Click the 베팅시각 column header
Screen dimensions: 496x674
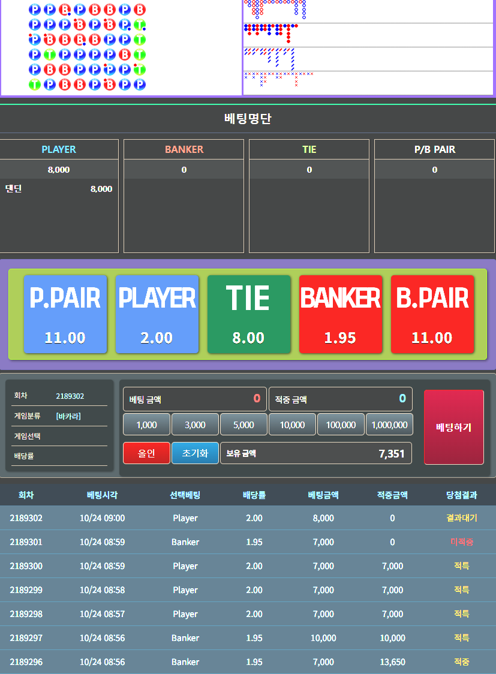click(103, 495)
